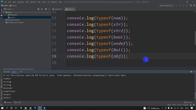This screenshot has height=110, width=196.
Task: Open Project panel settings gear
Action: [46, 9]
